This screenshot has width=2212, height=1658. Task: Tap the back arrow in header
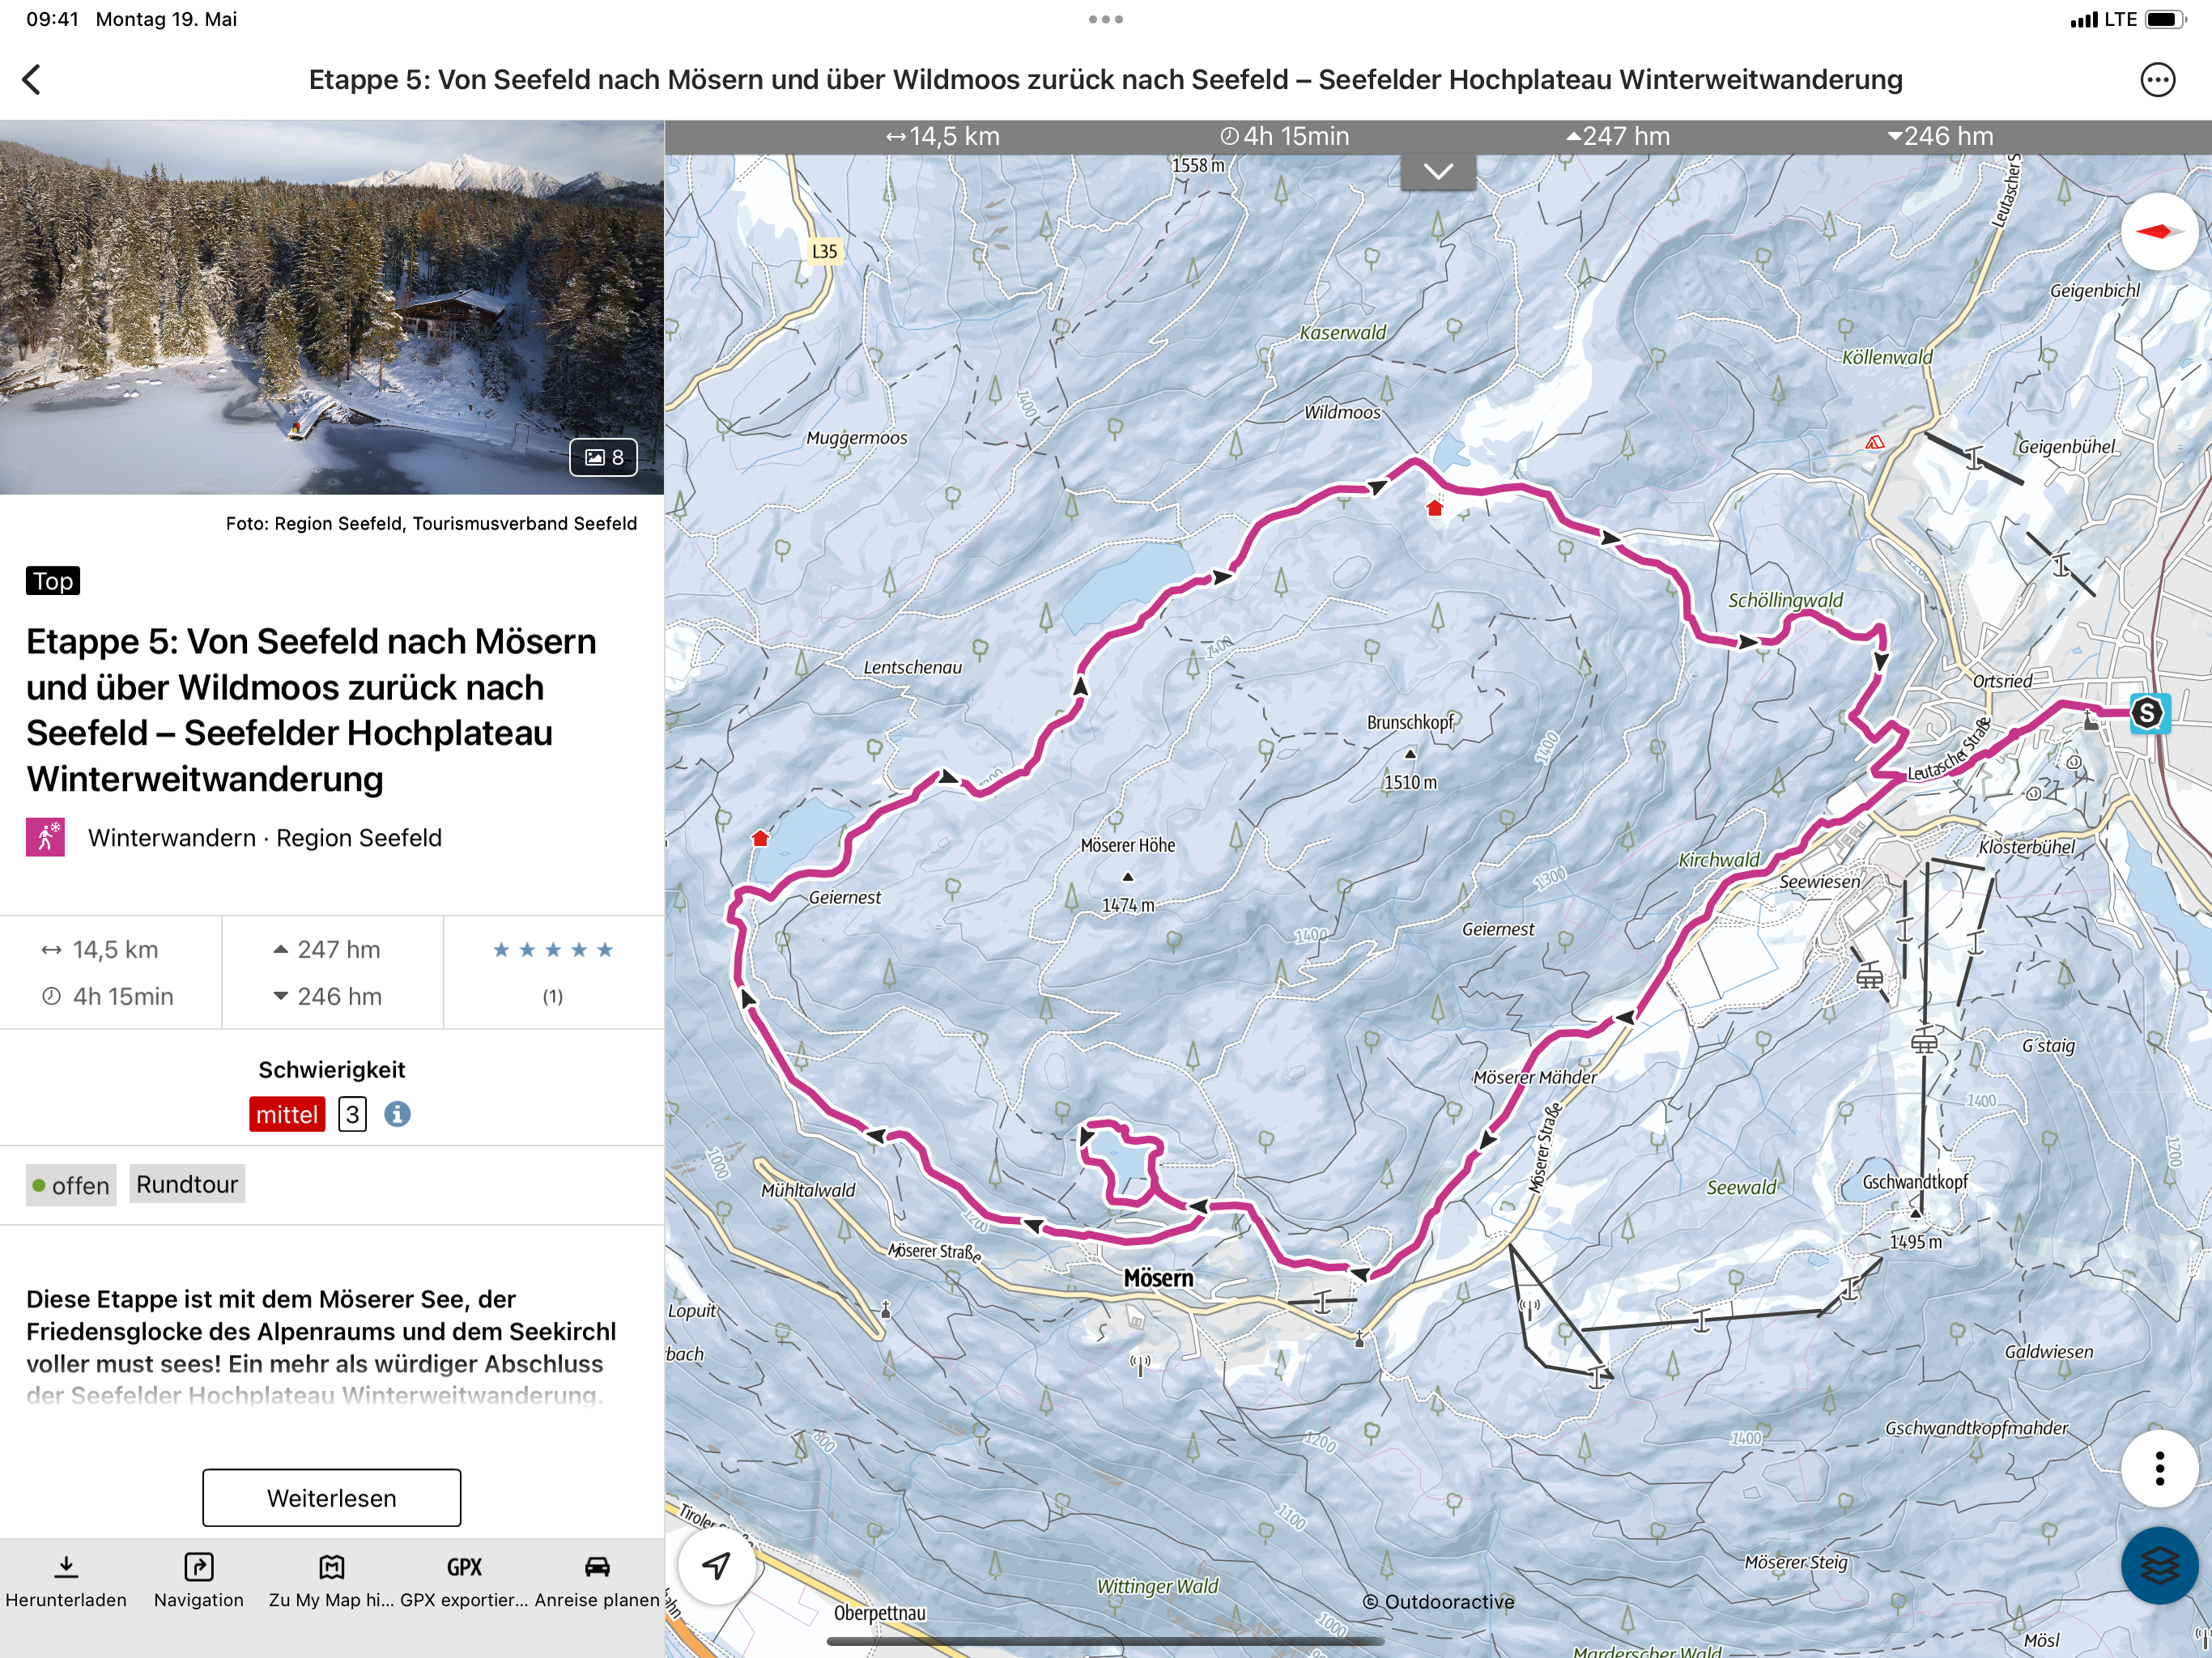coord(32,80)
